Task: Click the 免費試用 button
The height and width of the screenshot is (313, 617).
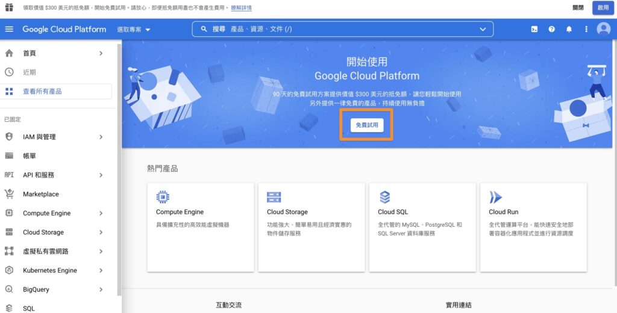Action: pos(367,125)
